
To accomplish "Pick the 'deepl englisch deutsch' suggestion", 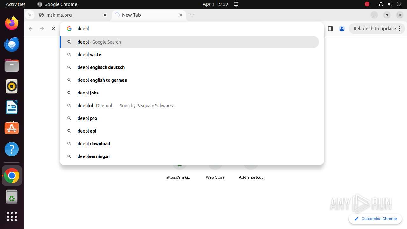I will [189, 67].
